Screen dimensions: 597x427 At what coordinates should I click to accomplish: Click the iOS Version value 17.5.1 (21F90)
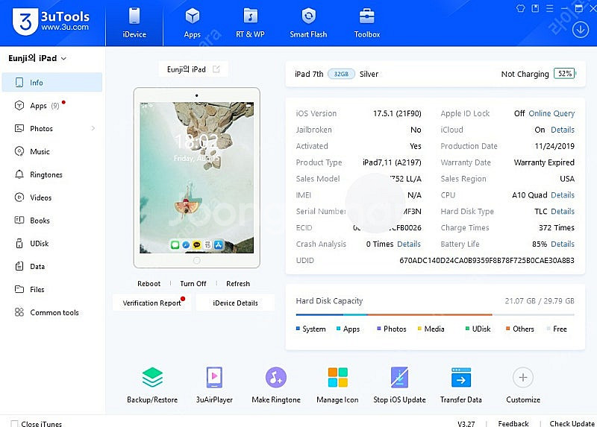[x=397, y=113]
